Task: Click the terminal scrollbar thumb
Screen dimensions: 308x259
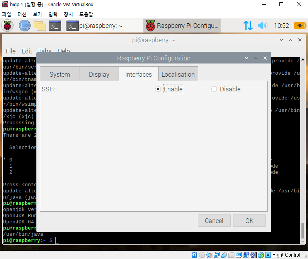Action: [303, 230]
